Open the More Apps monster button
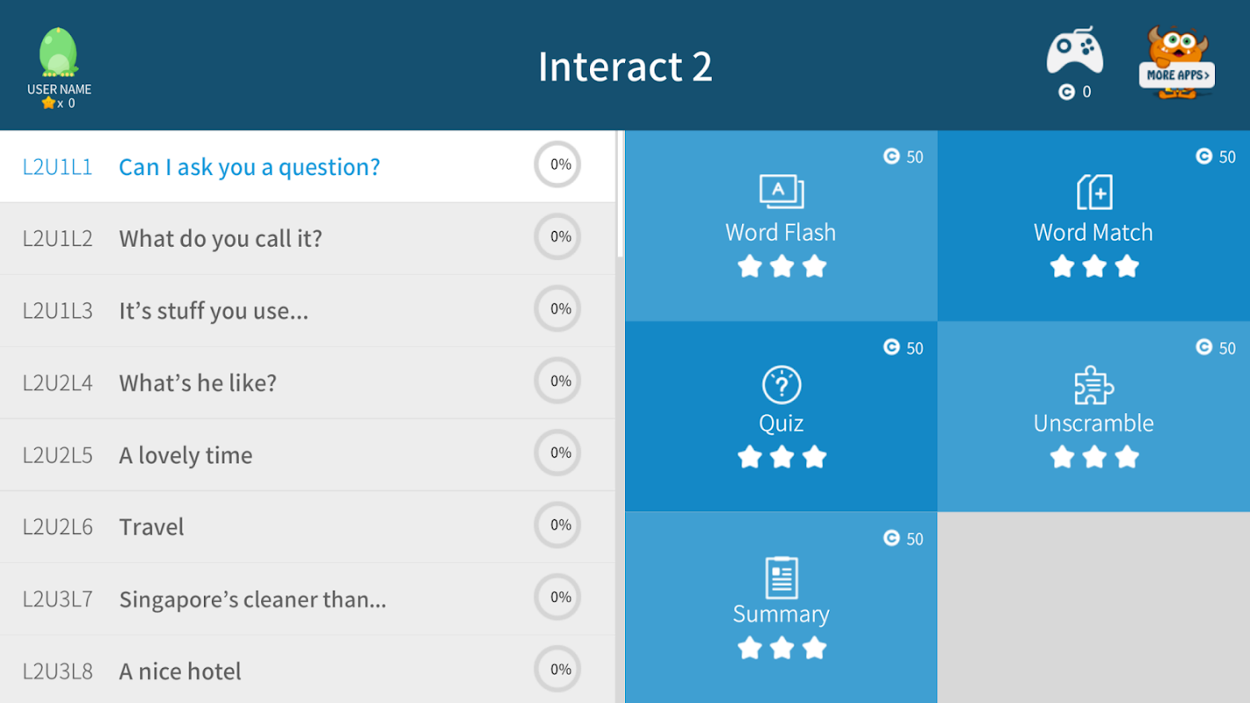Screen dimensions: 1250x703 pos(1177,63)
